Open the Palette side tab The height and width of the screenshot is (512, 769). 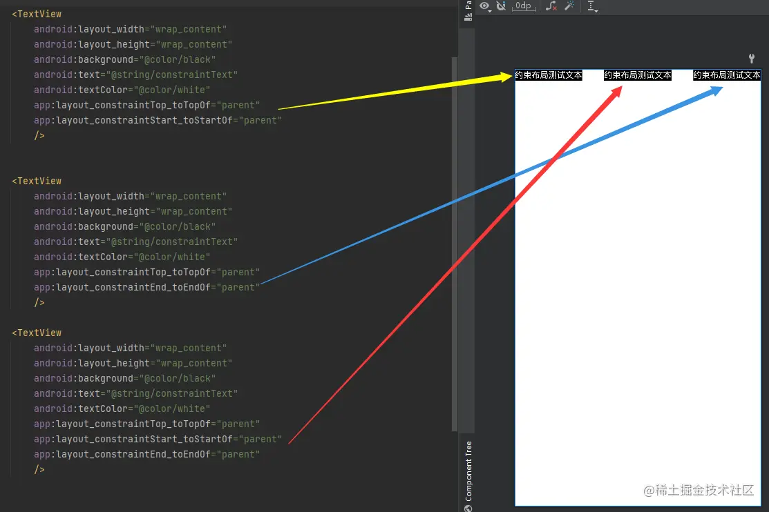click(468, 11)
